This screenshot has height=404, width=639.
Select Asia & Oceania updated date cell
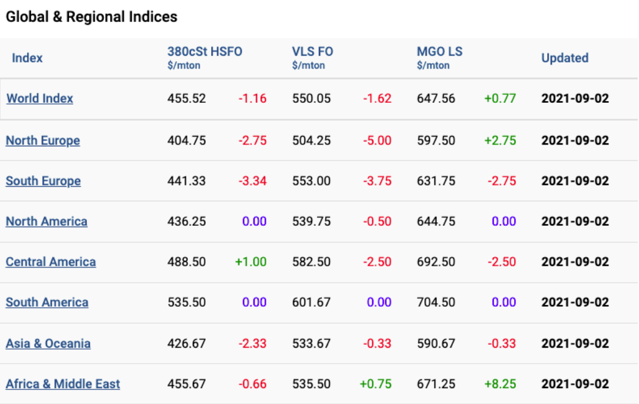point(575,343)
